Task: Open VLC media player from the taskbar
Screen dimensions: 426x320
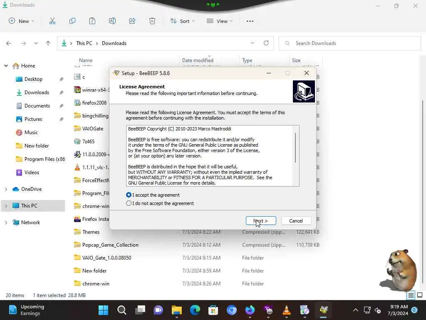Action: click(286, 310)
